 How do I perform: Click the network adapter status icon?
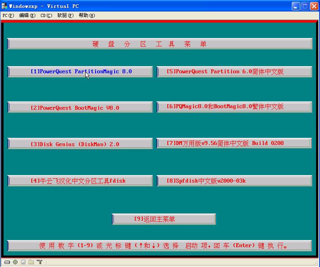[x=39, y=262]
